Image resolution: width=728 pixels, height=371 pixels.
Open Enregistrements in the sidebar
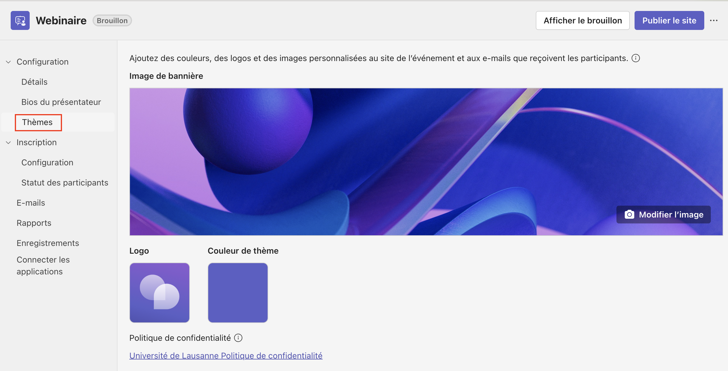tap(48, 243)
